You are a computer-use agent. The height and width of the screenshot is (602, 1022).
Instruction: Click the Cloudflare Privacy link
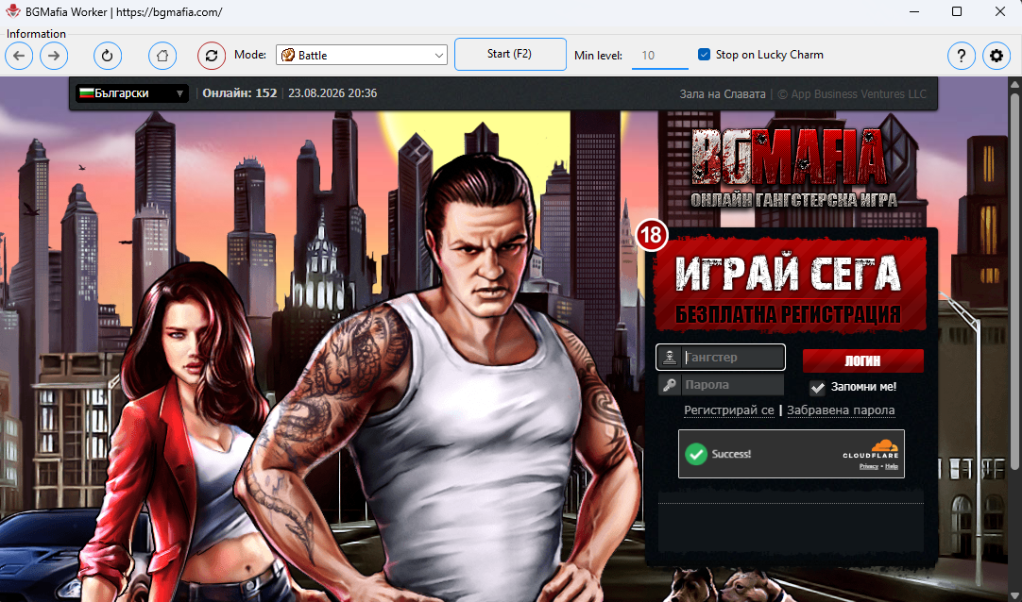click(868, 466)
